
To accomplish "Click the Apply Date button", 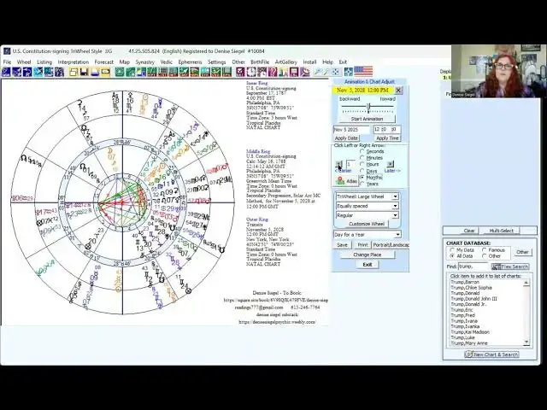I will (346, 138).
